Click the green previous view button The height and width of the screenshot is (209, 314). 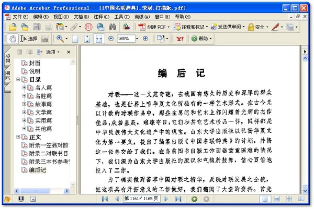point(194,199)
